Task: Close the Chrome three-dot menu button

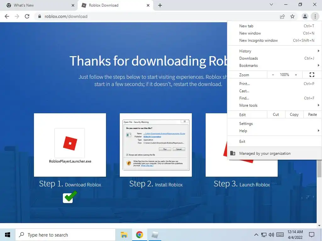Action: [315, 16]
